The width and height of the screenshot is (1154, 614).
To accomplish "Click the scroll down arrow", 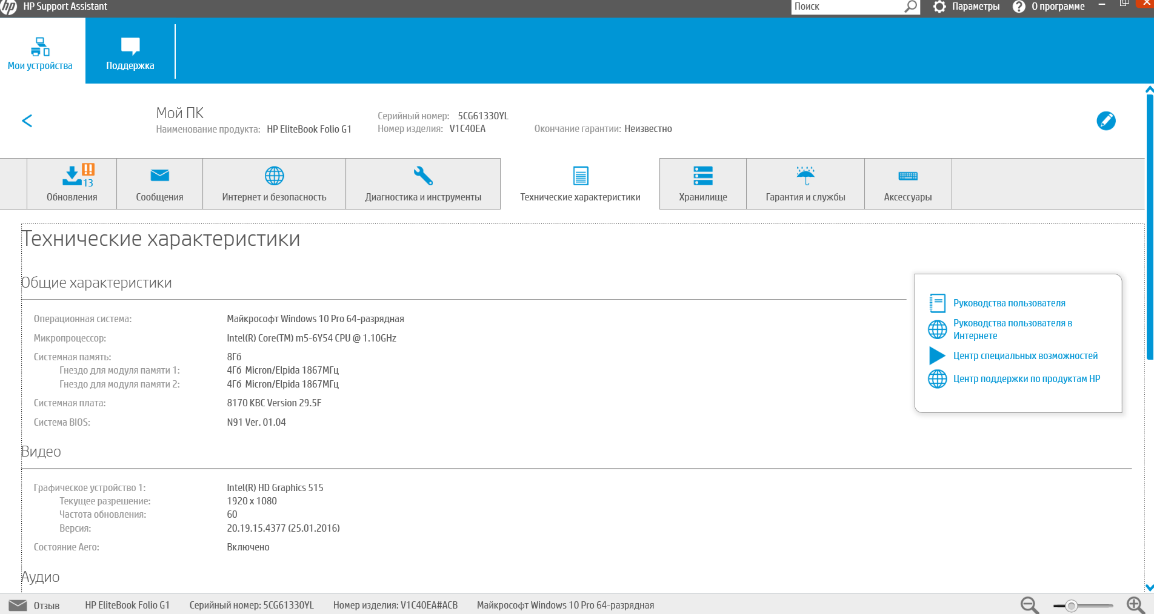I will click(1149, 587).
